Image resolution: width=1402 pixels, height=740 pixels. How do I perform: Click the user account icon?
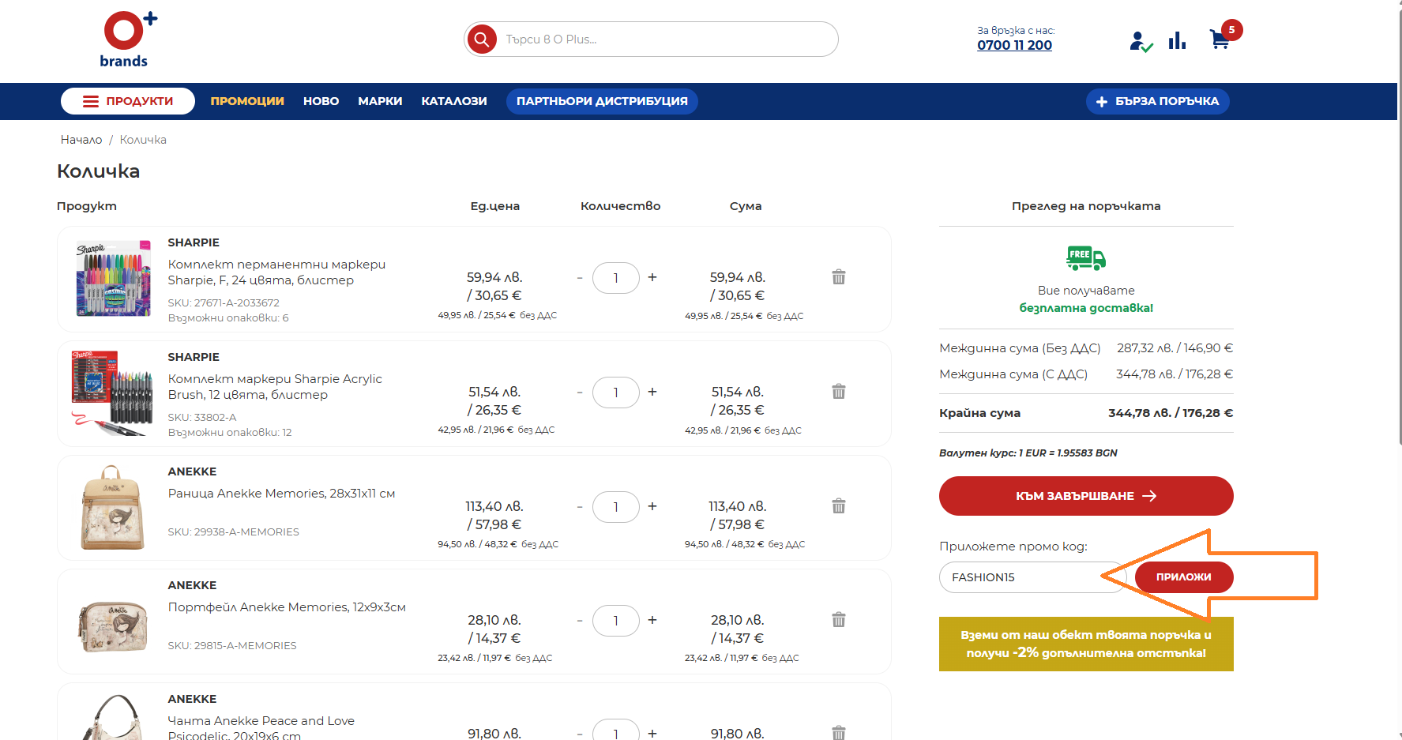1139,41
